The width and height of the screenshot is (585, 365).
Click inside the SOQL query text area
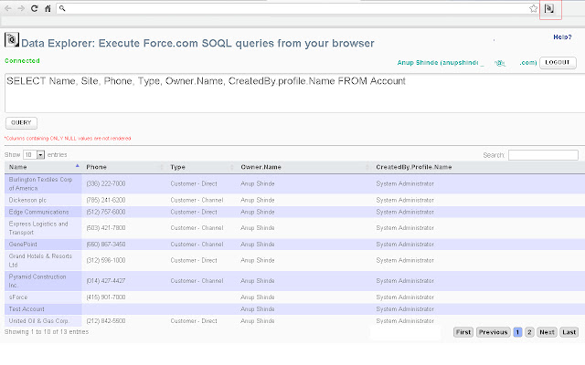pyautogui.click(x=294, y=93)
